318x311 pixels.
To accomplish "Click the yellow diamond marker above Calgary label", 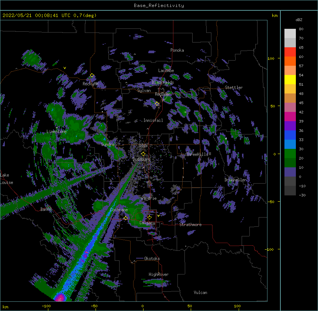I will (149, 218).
